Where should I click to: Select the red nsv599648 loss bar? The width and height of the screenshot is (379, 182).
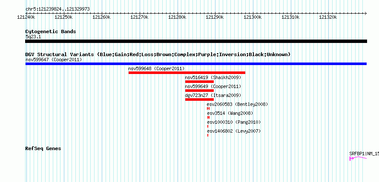pyautogui.click(x=187, y=73)
